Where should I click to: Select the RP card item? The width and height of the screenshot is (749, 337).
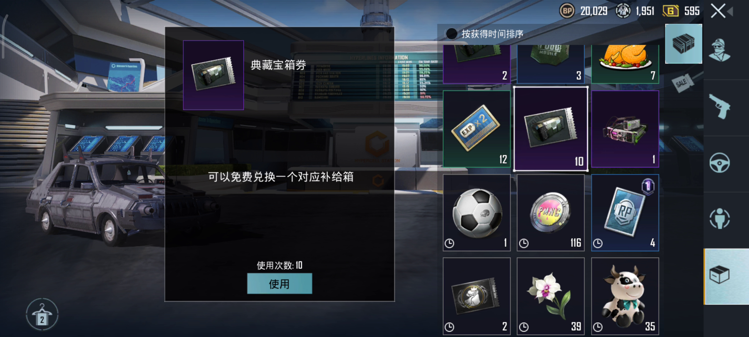click(625, 213)
